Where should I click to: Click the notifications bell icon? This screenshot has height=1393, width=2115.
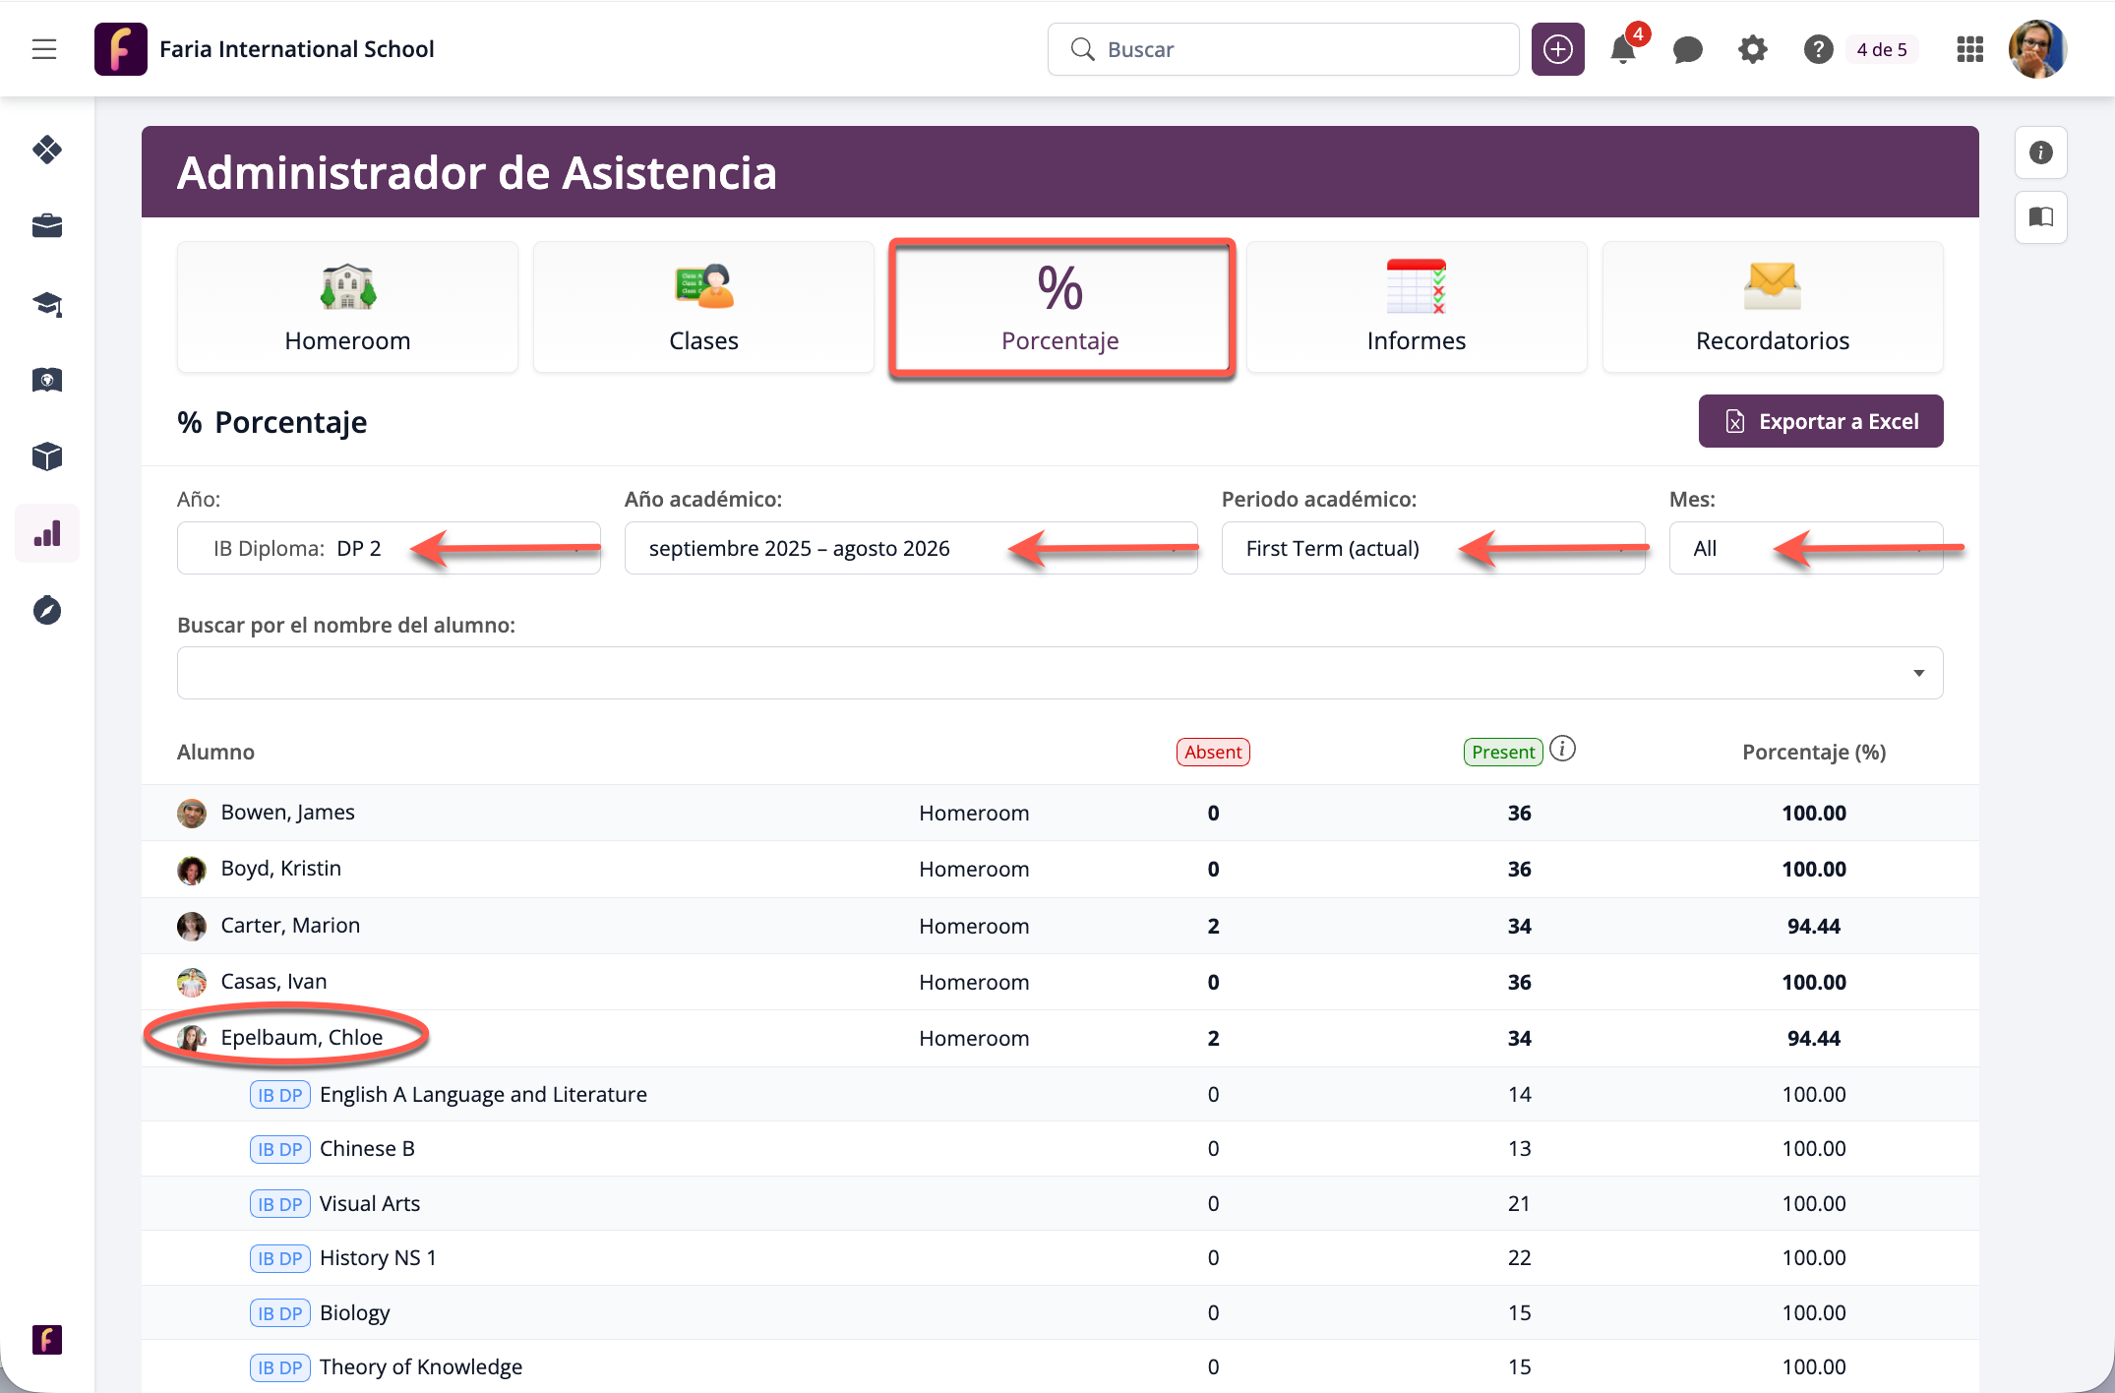[1622, 49]
